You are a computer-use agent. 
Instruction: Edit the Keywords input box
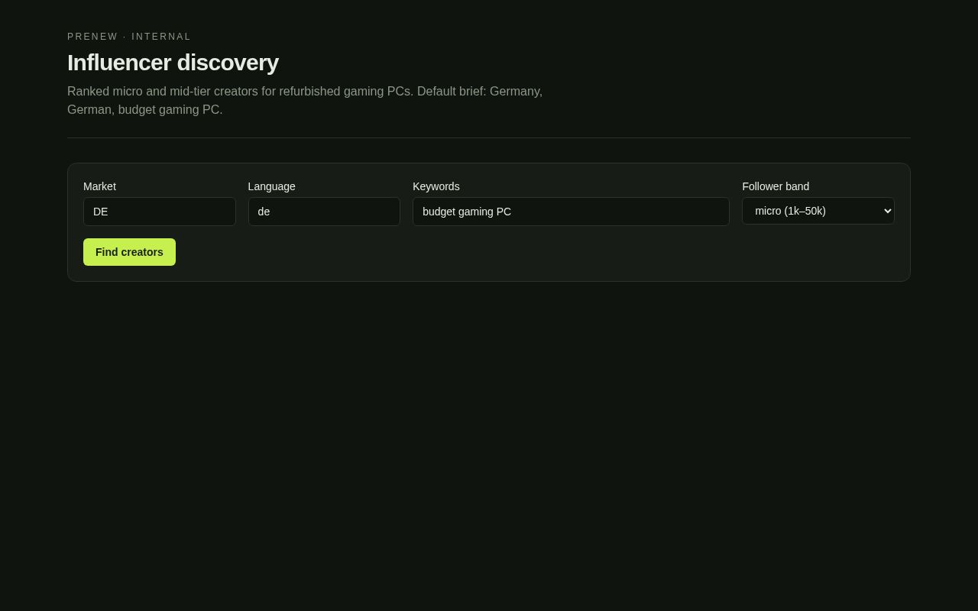point(571,212)
